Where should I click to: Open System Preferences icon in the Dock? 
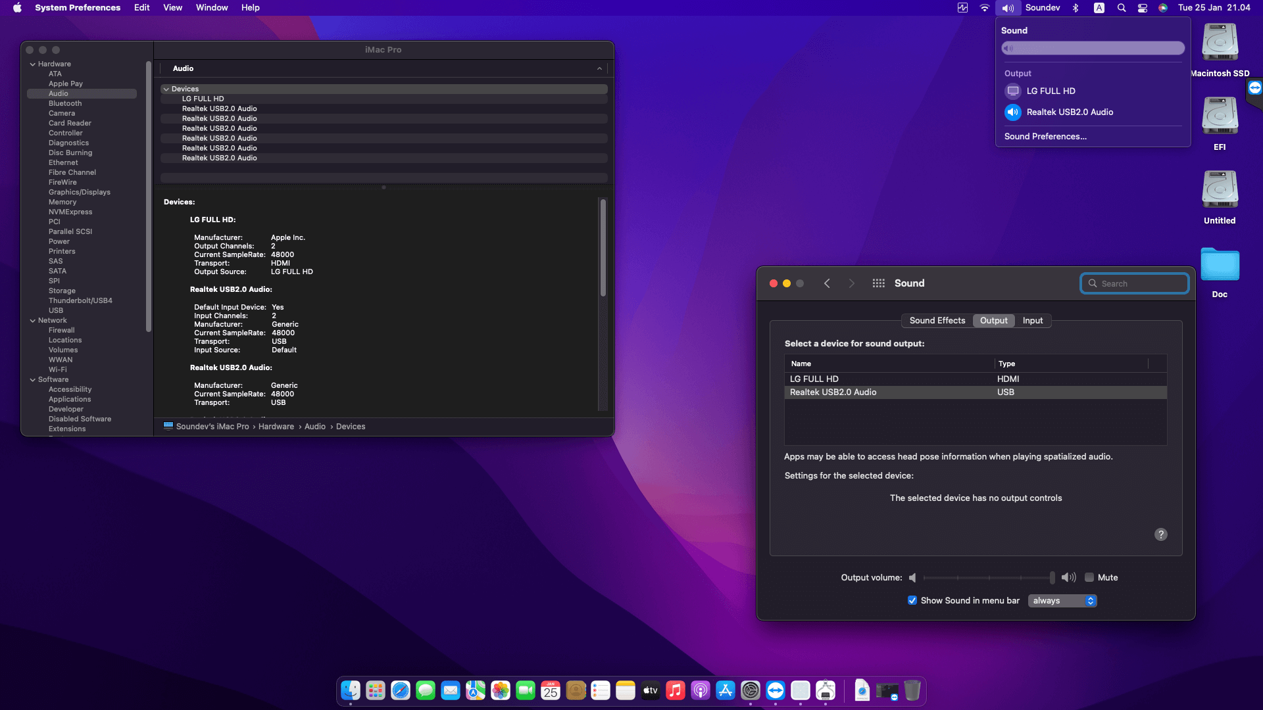750,690
